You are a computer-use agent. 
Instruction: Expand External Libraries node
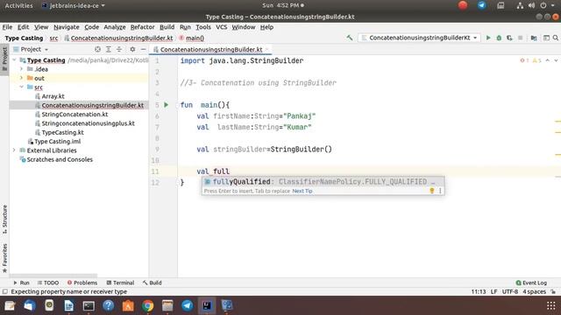(14, 150)
